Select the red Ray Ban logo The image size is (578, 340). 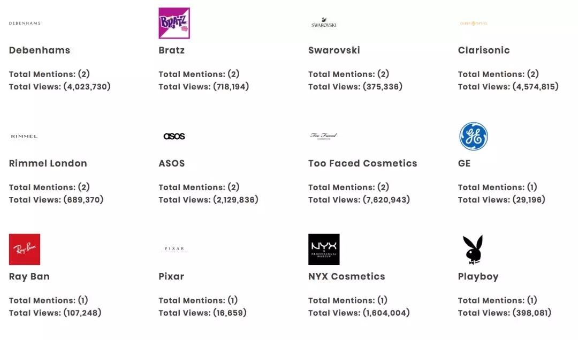pyautogui.click(x=25, y=250)
